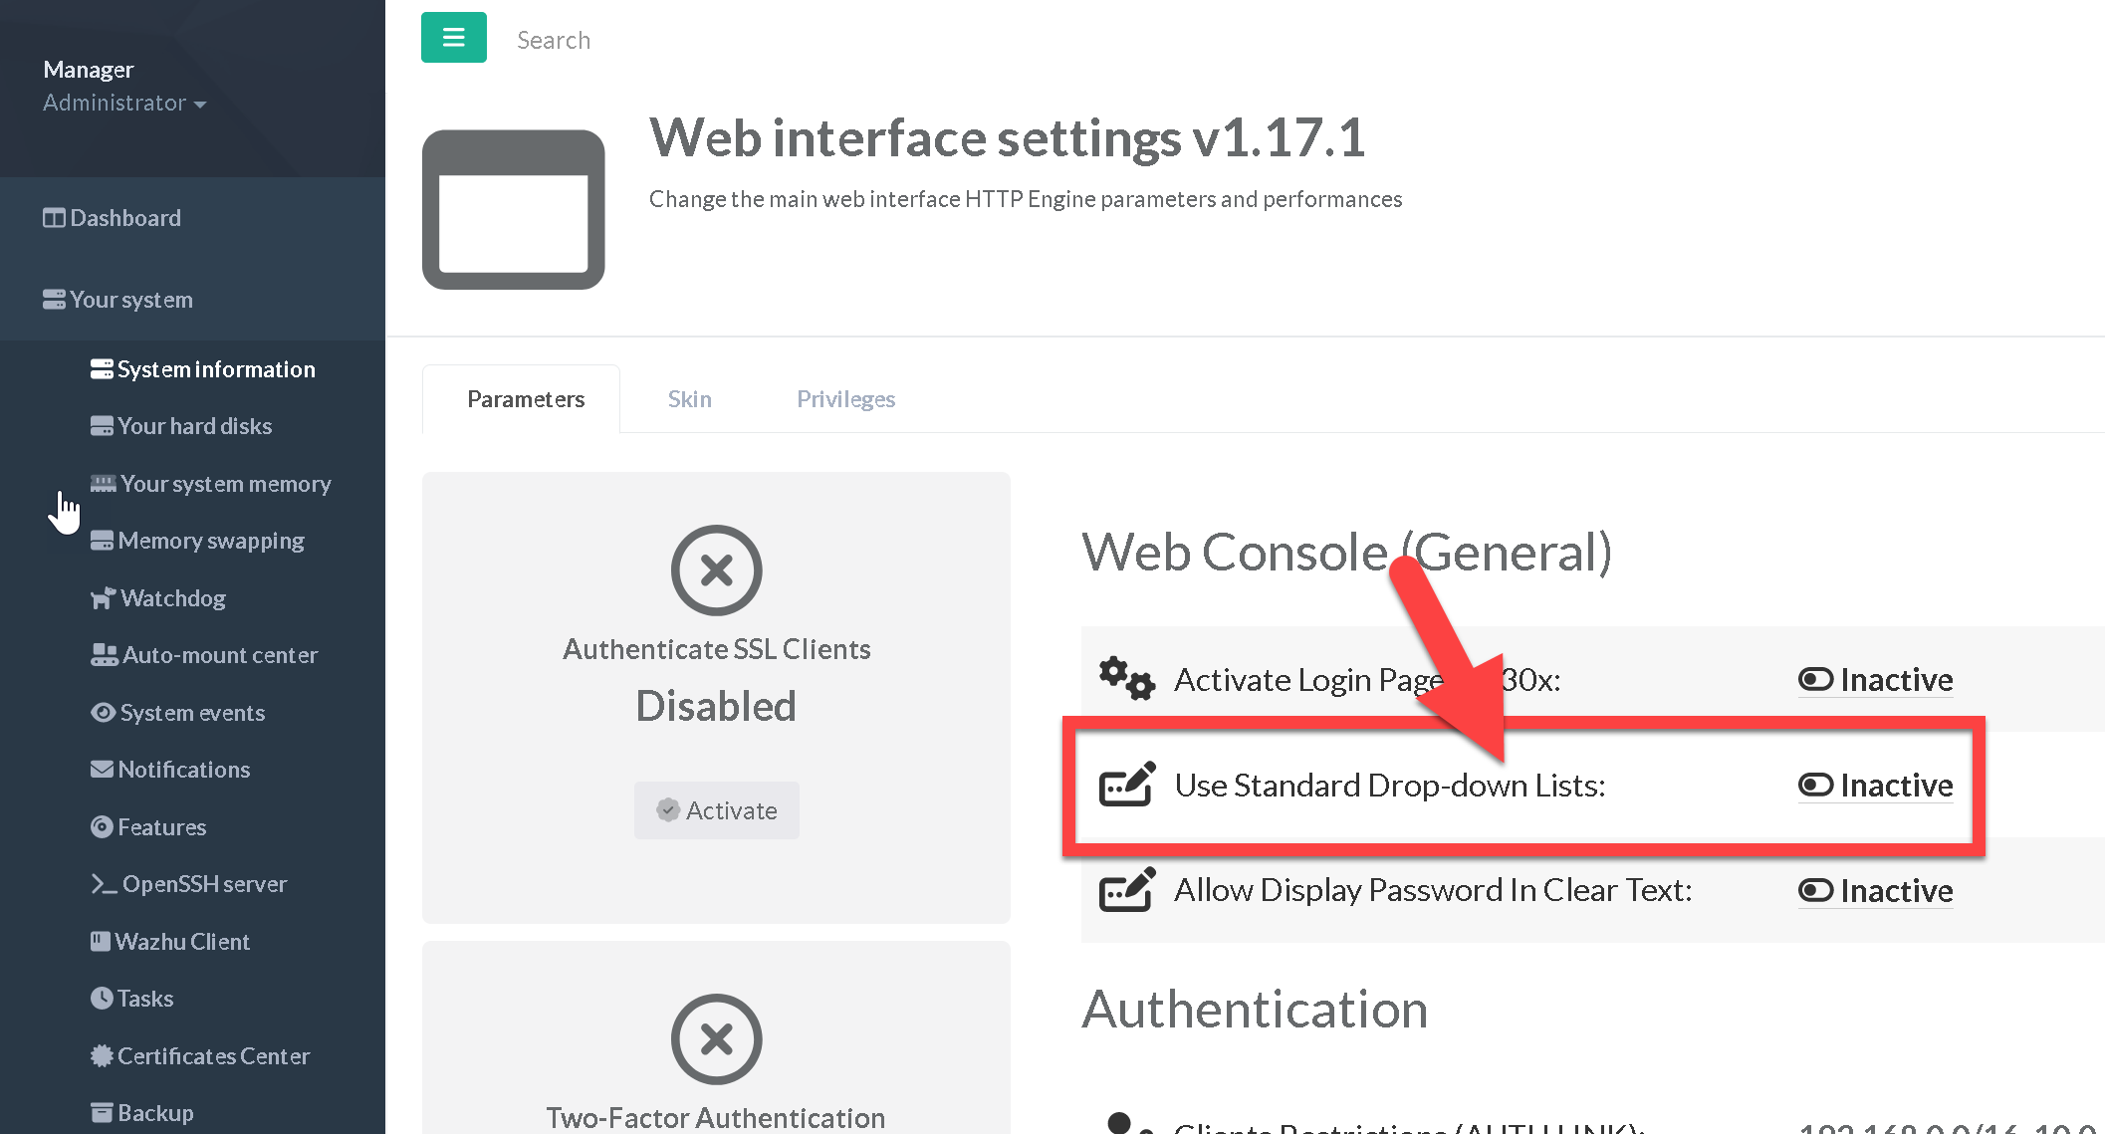
Task: Toggle Use Standard Drop-down Lists switch
Action: (x=1875, y=786)
